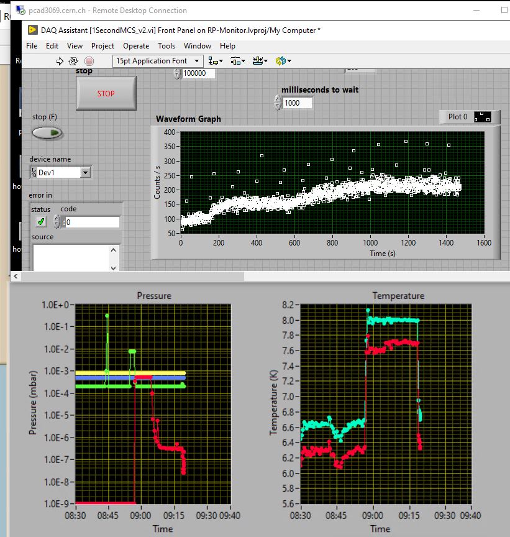
Task: Click the LabVIEW VI icon in title bar
Action: pos(33,30)
